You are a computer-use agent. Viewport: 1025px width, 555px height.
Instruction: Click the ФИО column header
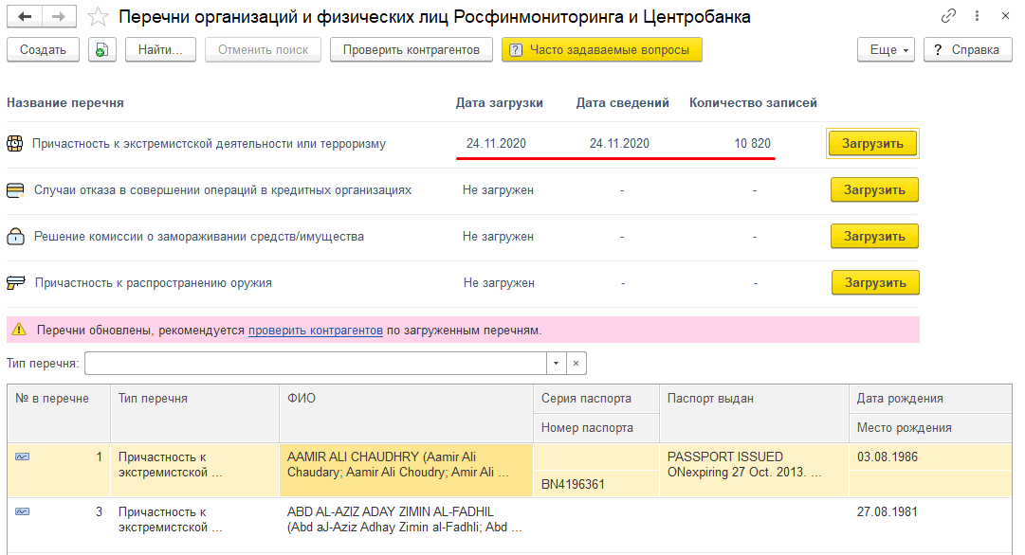click(406, 413)
